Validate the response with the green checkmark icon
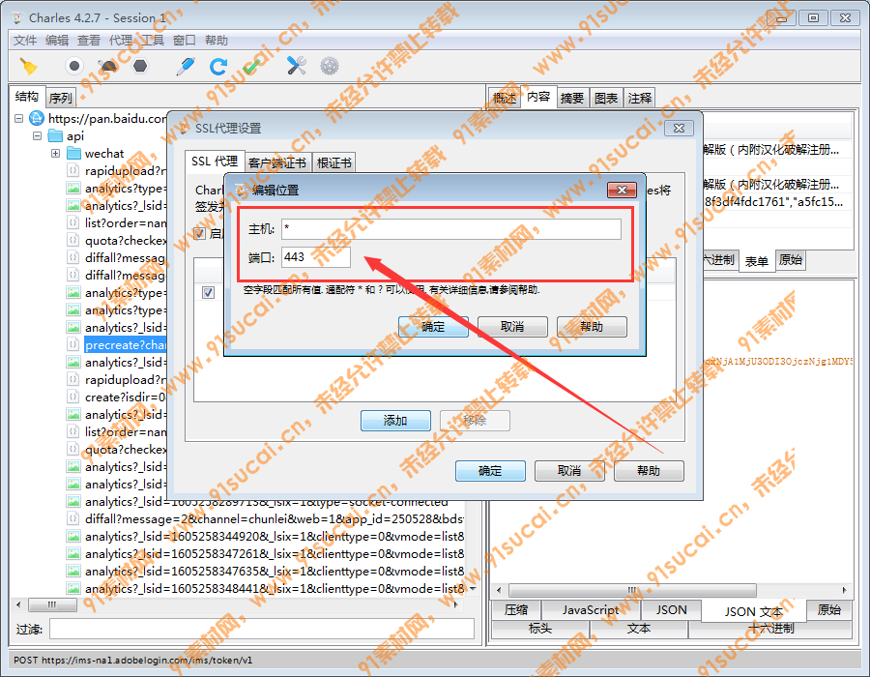870x677 pixels. point(251,67)
